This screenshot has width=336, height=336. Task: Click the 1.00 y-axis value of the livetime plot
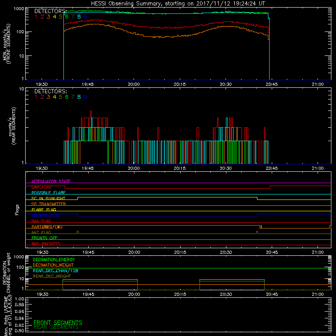point(19,299)
